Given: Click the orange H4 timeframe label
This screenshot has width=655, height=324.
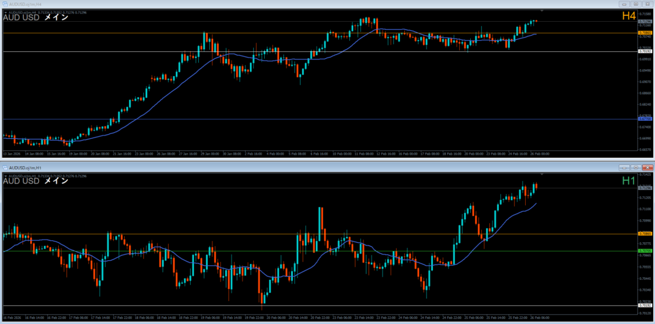Looking at the screenshot, I should coord(627,17).
